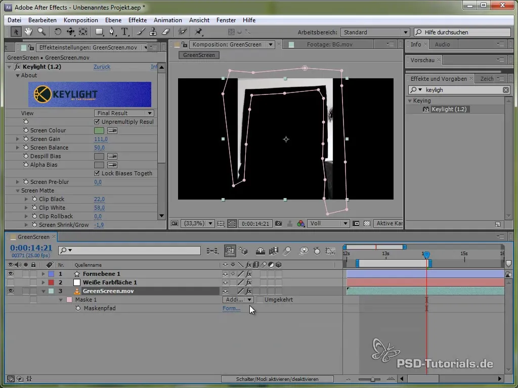Show the Weiße Farbfläche 1 layer
The width and height of the screenshot is (518, 388).
pyautogui.click(x=11, y=282)
